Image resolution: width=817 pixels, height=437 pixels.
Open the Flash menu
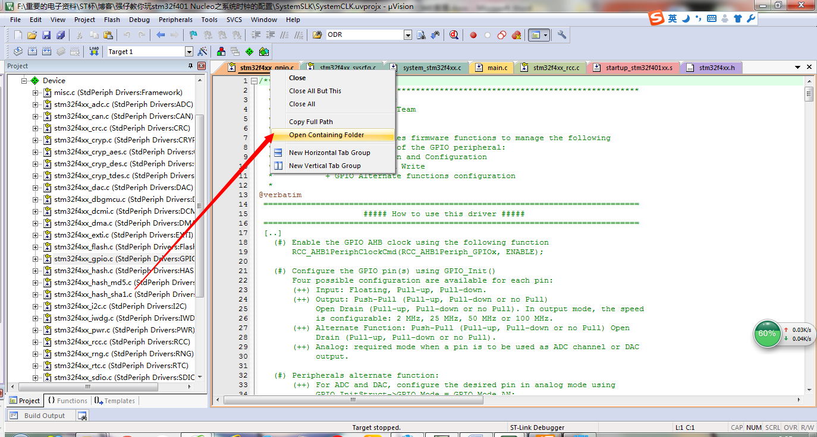[x=112, y=20]
